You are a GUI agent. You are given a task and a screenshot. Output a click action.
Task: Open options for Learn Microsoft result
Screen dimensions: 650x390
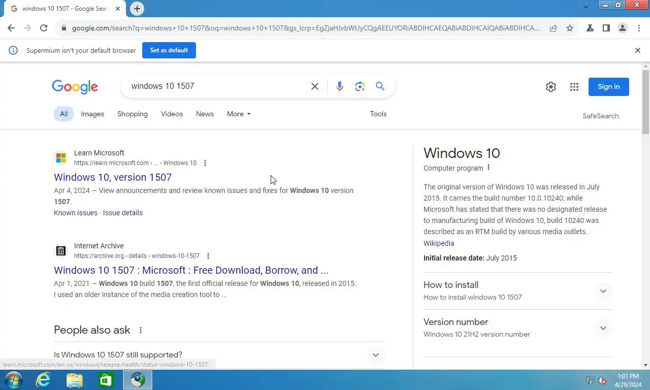(x=205, y=163)
